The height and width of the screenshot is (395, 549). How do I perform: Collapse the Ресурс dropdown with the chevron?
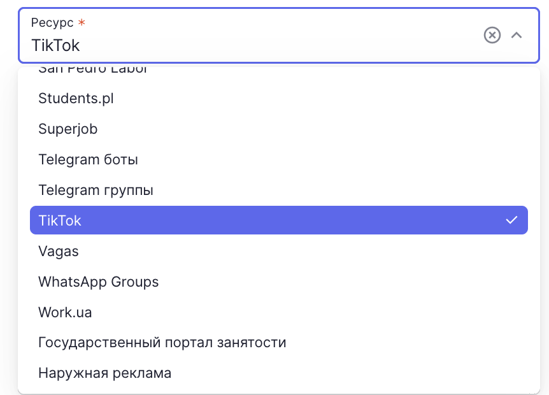(x=517, y=35)
